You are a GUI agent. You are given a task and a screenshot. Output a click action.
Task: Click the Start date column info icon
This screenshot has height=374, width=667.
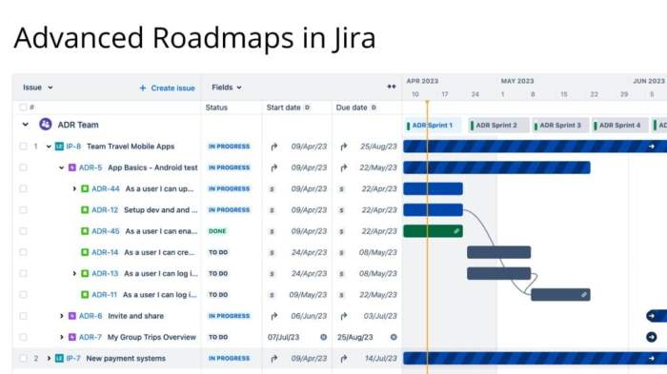coord(307,108)
